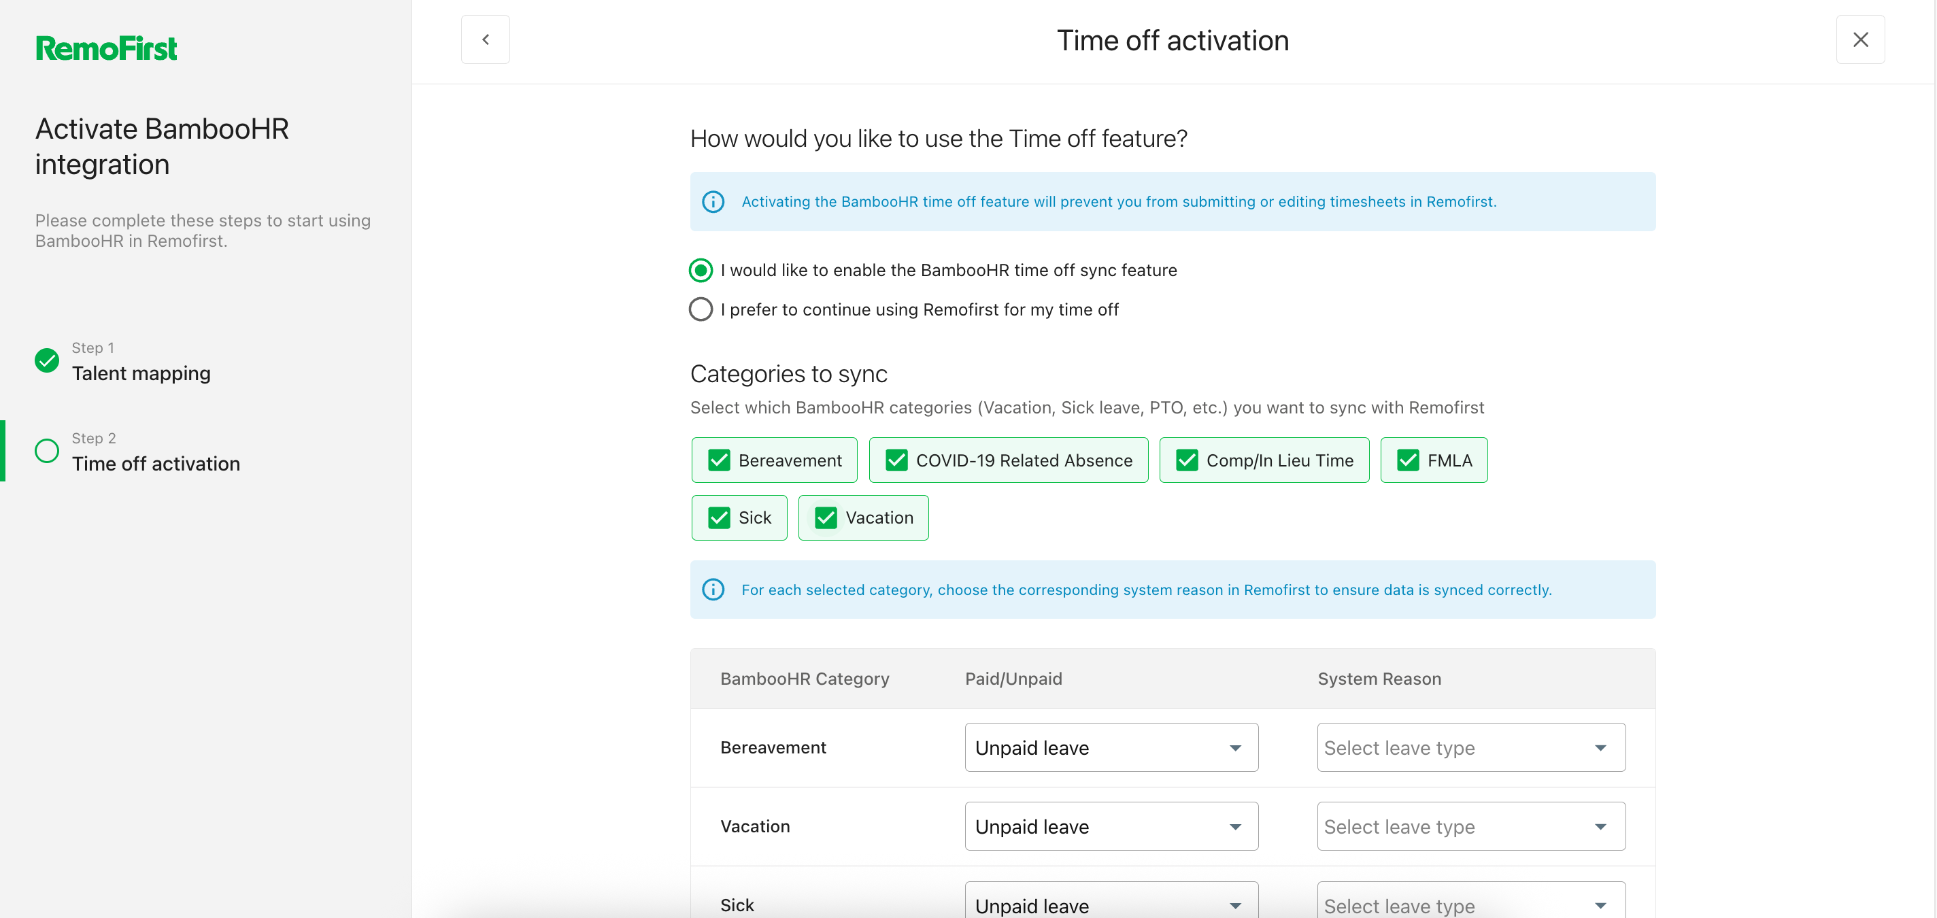
Task: Uncheck the FMLA category checkbox
Action: 1408,460
